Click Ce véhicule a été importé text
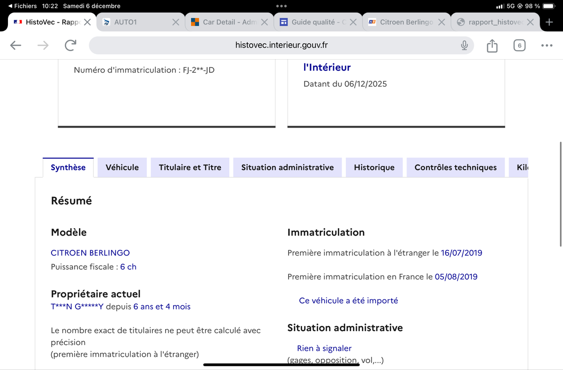The width and height of the screenshot is (563, 370). click(x=348, y=301)
